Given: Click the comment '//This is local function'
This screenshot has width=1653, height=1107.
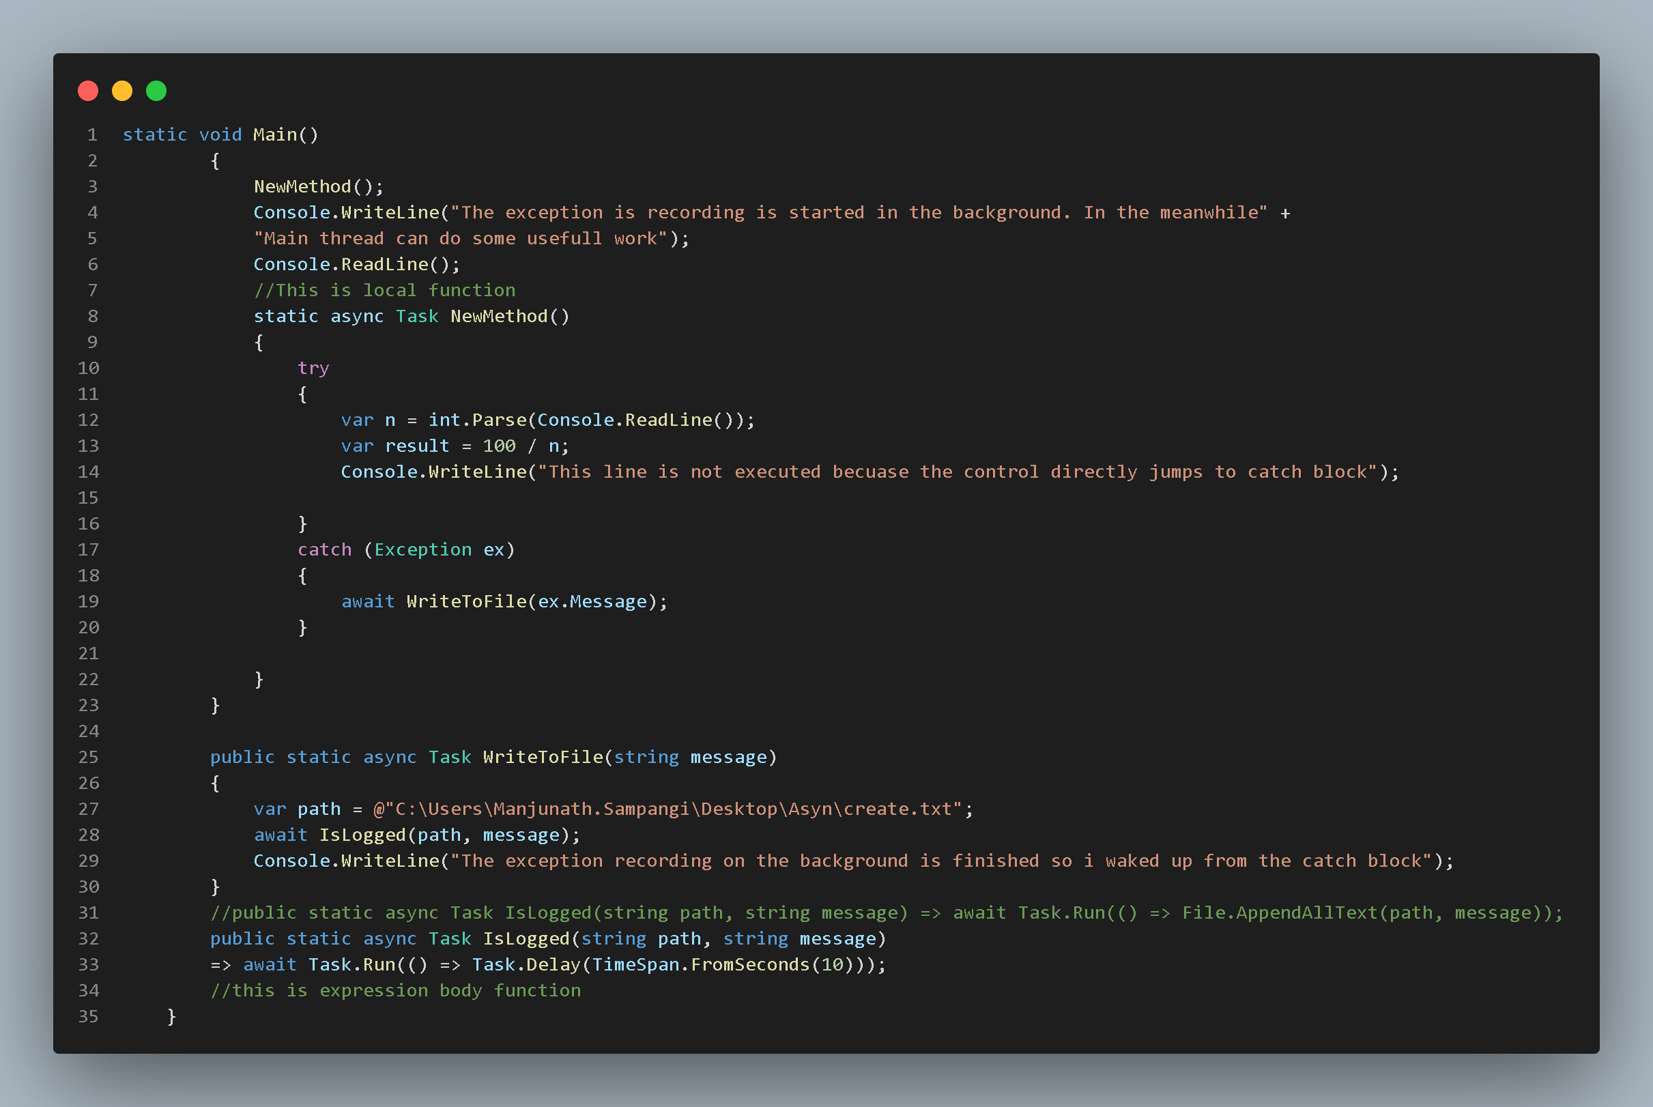Looking at the screenshot, I should [385, 291].
